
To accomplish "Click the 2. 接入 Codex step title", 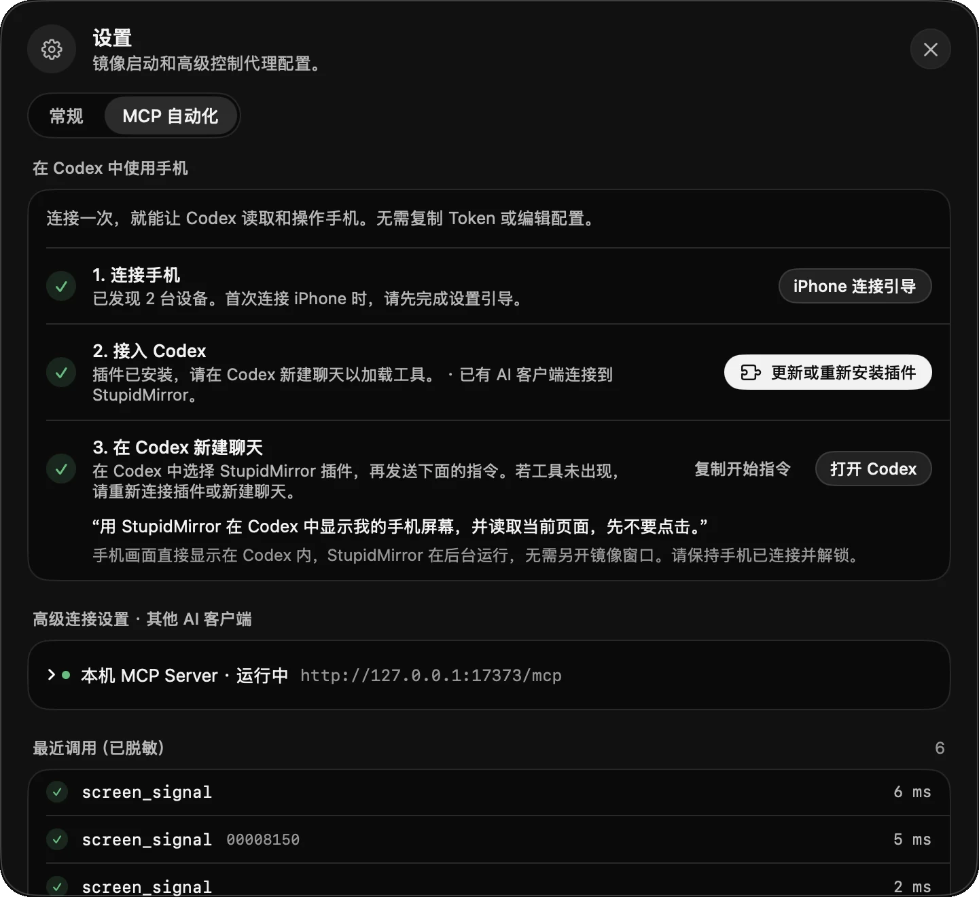I will tap(149, 351).
